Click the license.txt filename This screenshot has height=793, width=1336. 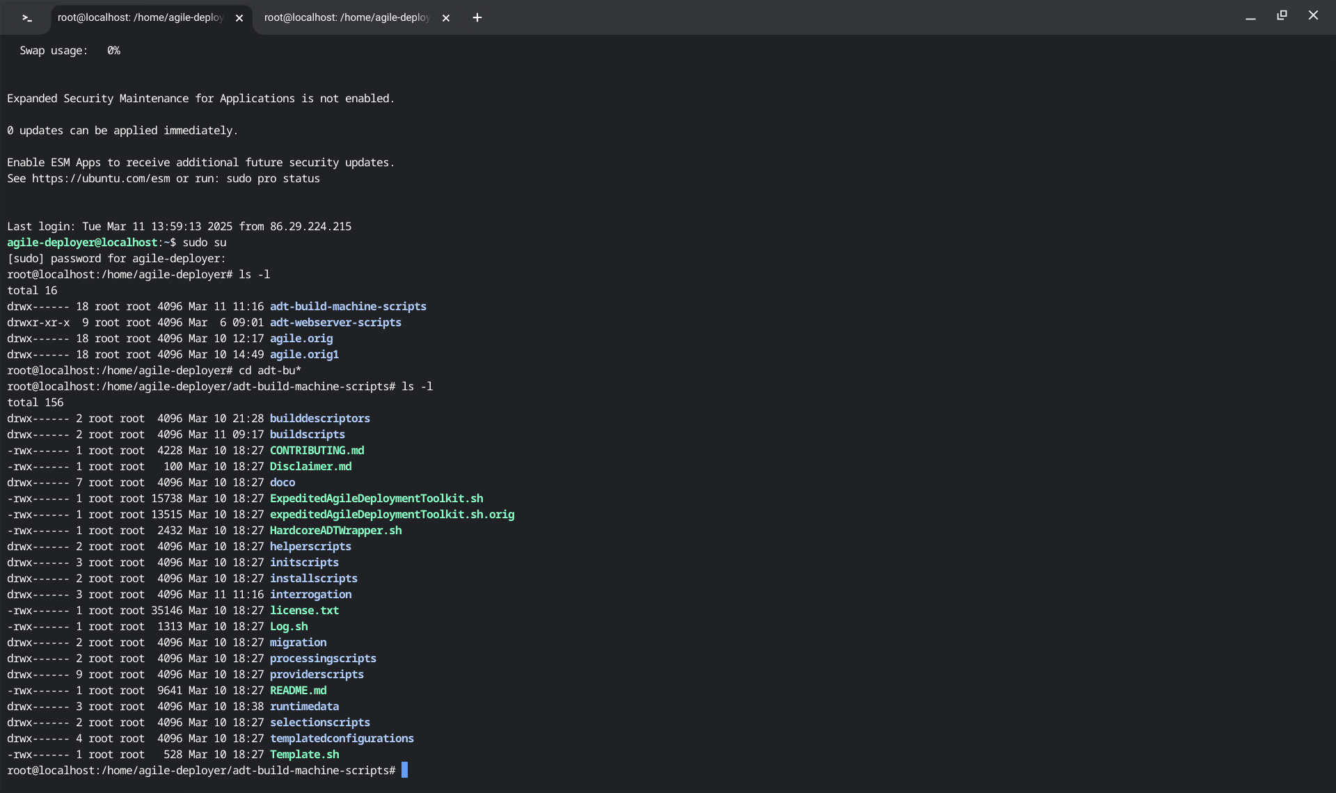pos(304,611)
